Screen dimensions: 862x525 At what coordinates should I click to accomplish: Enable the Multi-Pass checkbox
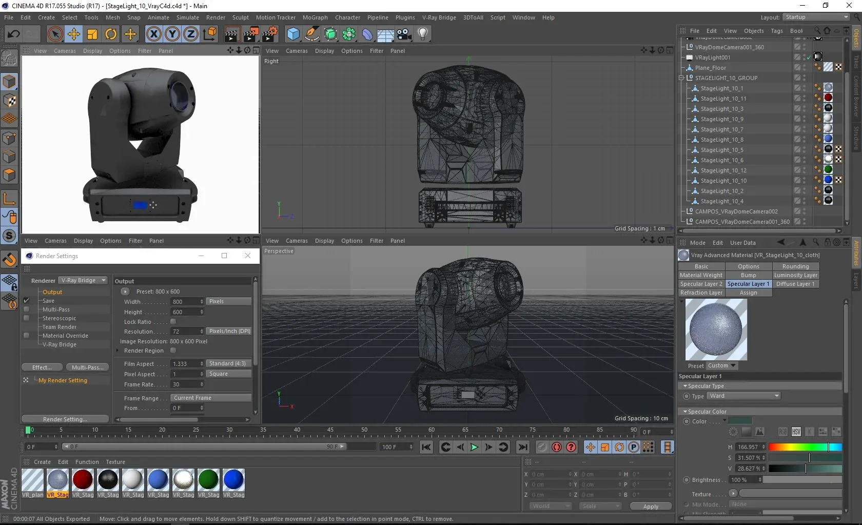coord(27,309)
